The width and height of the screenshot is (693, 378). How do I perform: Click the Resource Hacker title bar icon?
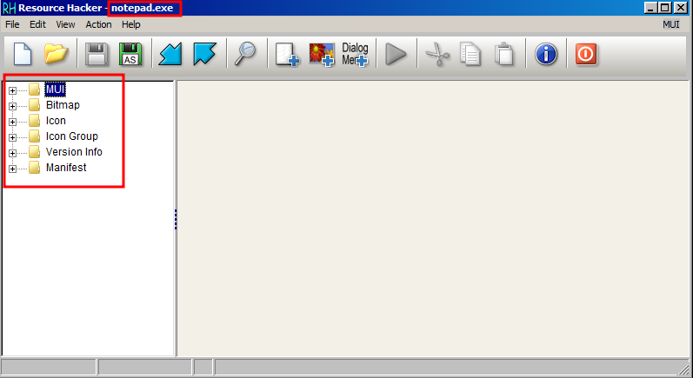pyautogui.click(x=9, y=8)
